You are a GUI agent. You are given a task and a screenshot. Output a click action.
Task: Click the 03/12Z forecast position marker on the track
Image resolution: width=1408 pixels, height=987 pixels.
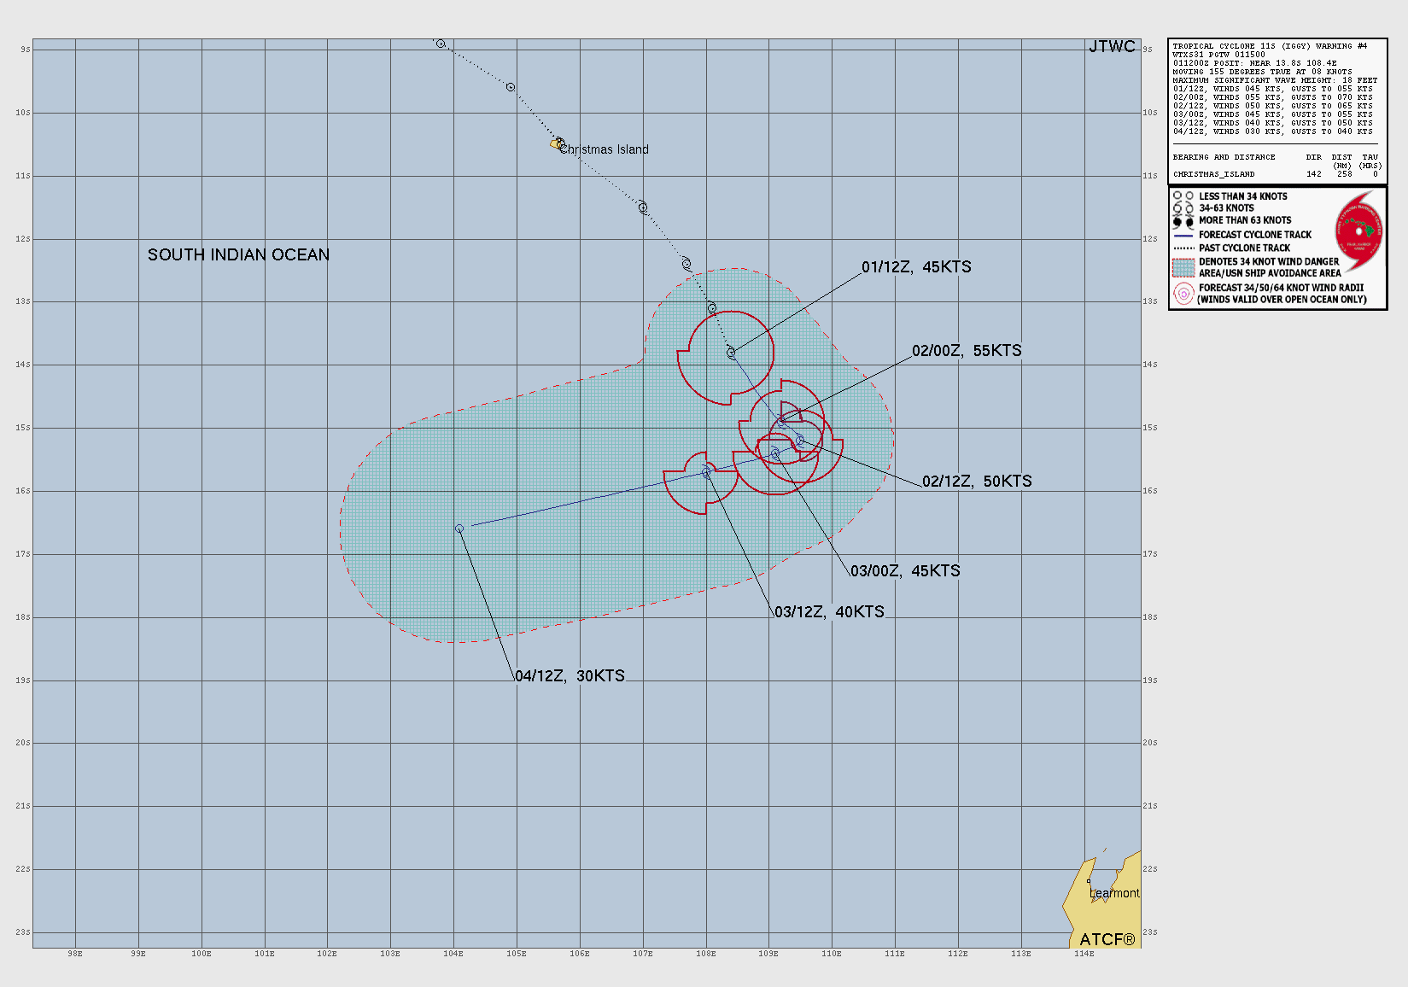click(706, 472)
